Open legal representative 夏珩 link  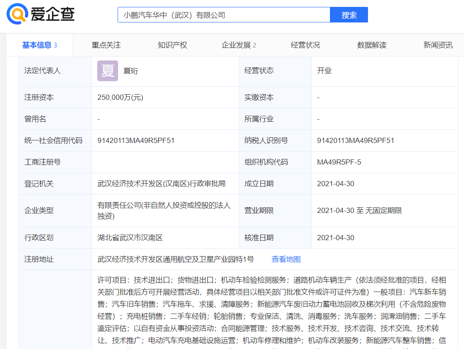[131, 71]
